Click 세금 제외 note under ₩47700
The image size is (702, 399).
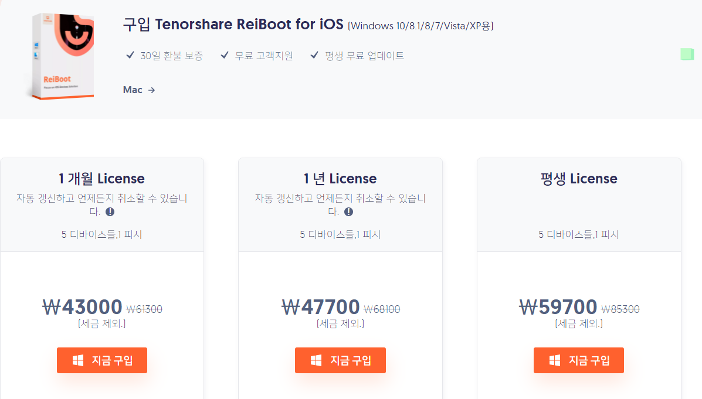[340, 323]
